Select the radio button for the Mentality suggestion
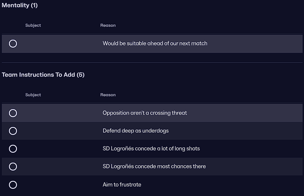 pyautogui.click(x=13, y=44)
